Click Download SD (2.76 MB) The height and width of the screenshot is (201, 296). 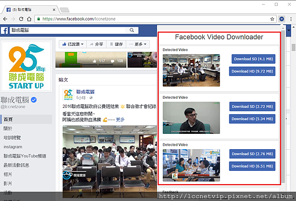tap(253, 154)
